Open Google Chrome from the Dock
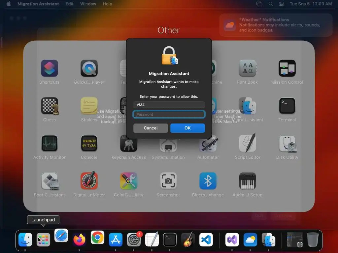The height and width of the screenshot is (253, 338). click(x=97, y=238)
